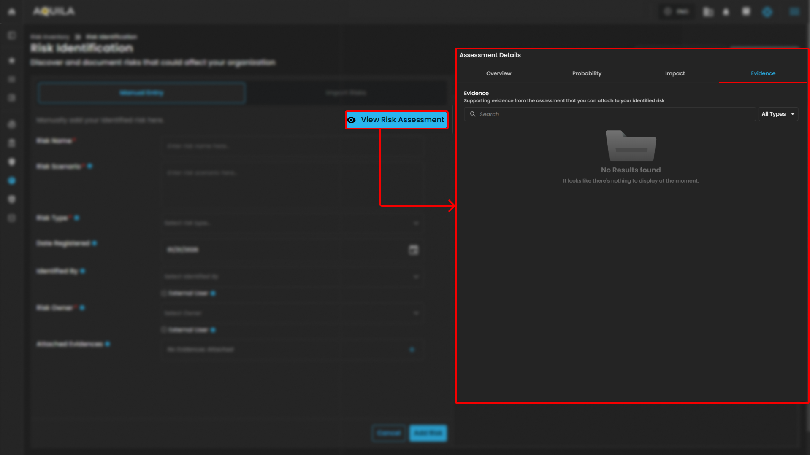Click the info icon next to Attached Evidences
Image resolution: width=810 pixels, height=455 pixels.
coord(108,344)
